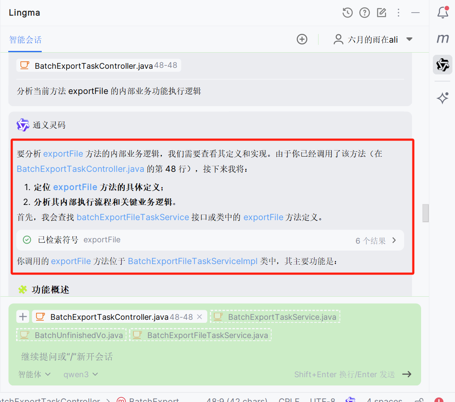This screenshot has width=455, height=402.
Task: Open the exportFile hyperlink in the response
Action: (x=63, y=153)
